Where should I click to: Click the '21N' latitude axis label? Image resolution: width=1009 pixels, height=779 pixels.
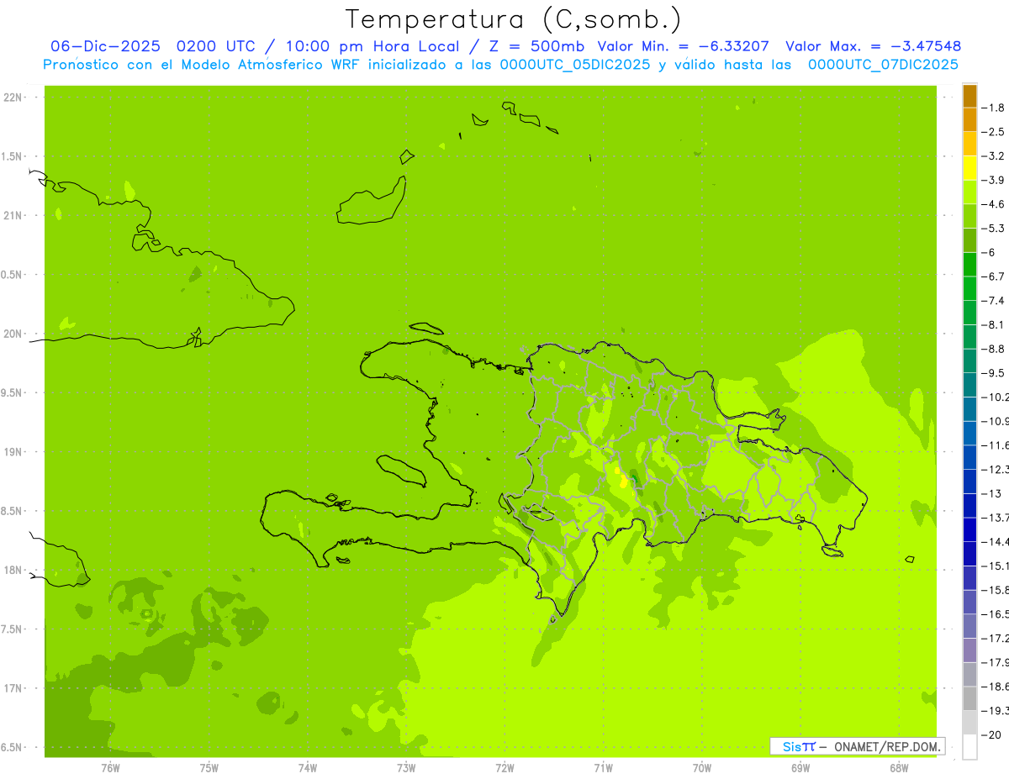coord(14,216)
